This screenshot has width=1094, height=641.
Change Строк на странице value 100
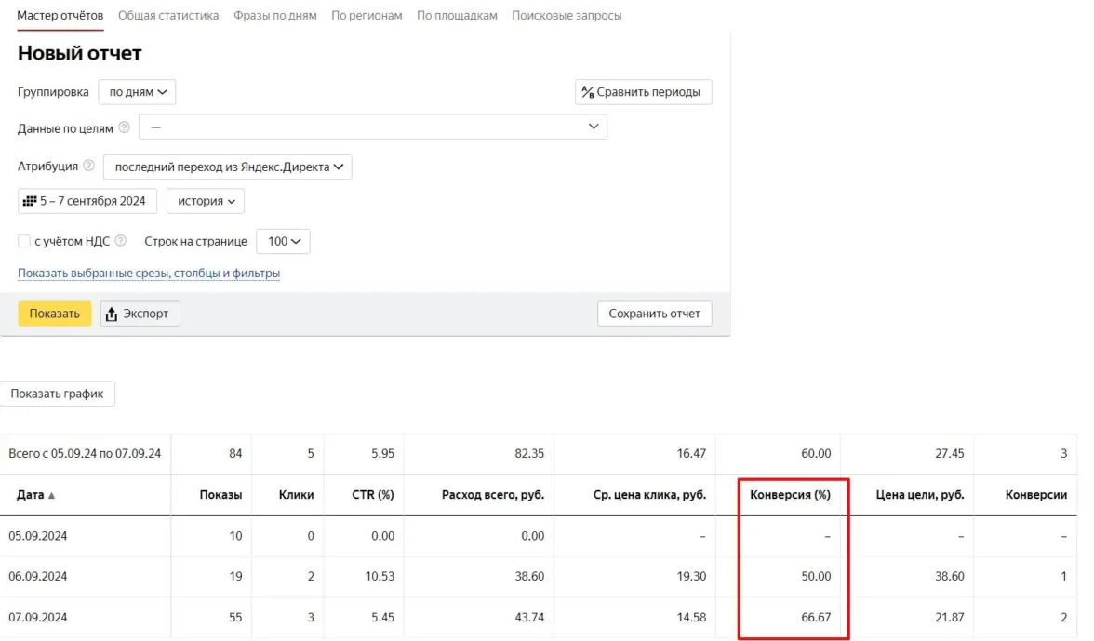pyautogui.click(x=283, y=241)
